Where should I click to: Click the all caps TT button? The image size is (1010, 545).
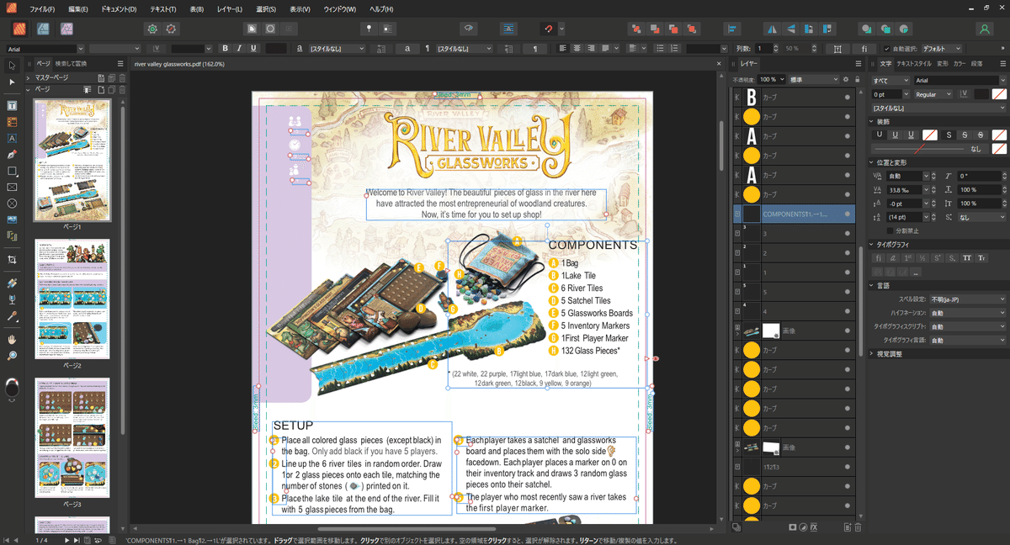967,258
